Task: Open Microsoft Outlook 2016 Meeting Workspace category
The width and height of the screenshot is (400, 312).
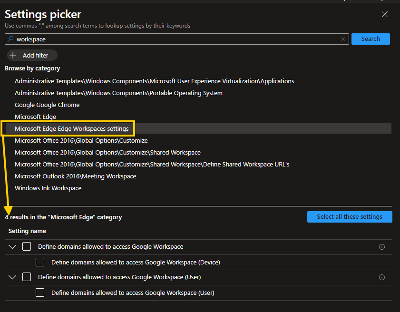Action: point(75,176)
